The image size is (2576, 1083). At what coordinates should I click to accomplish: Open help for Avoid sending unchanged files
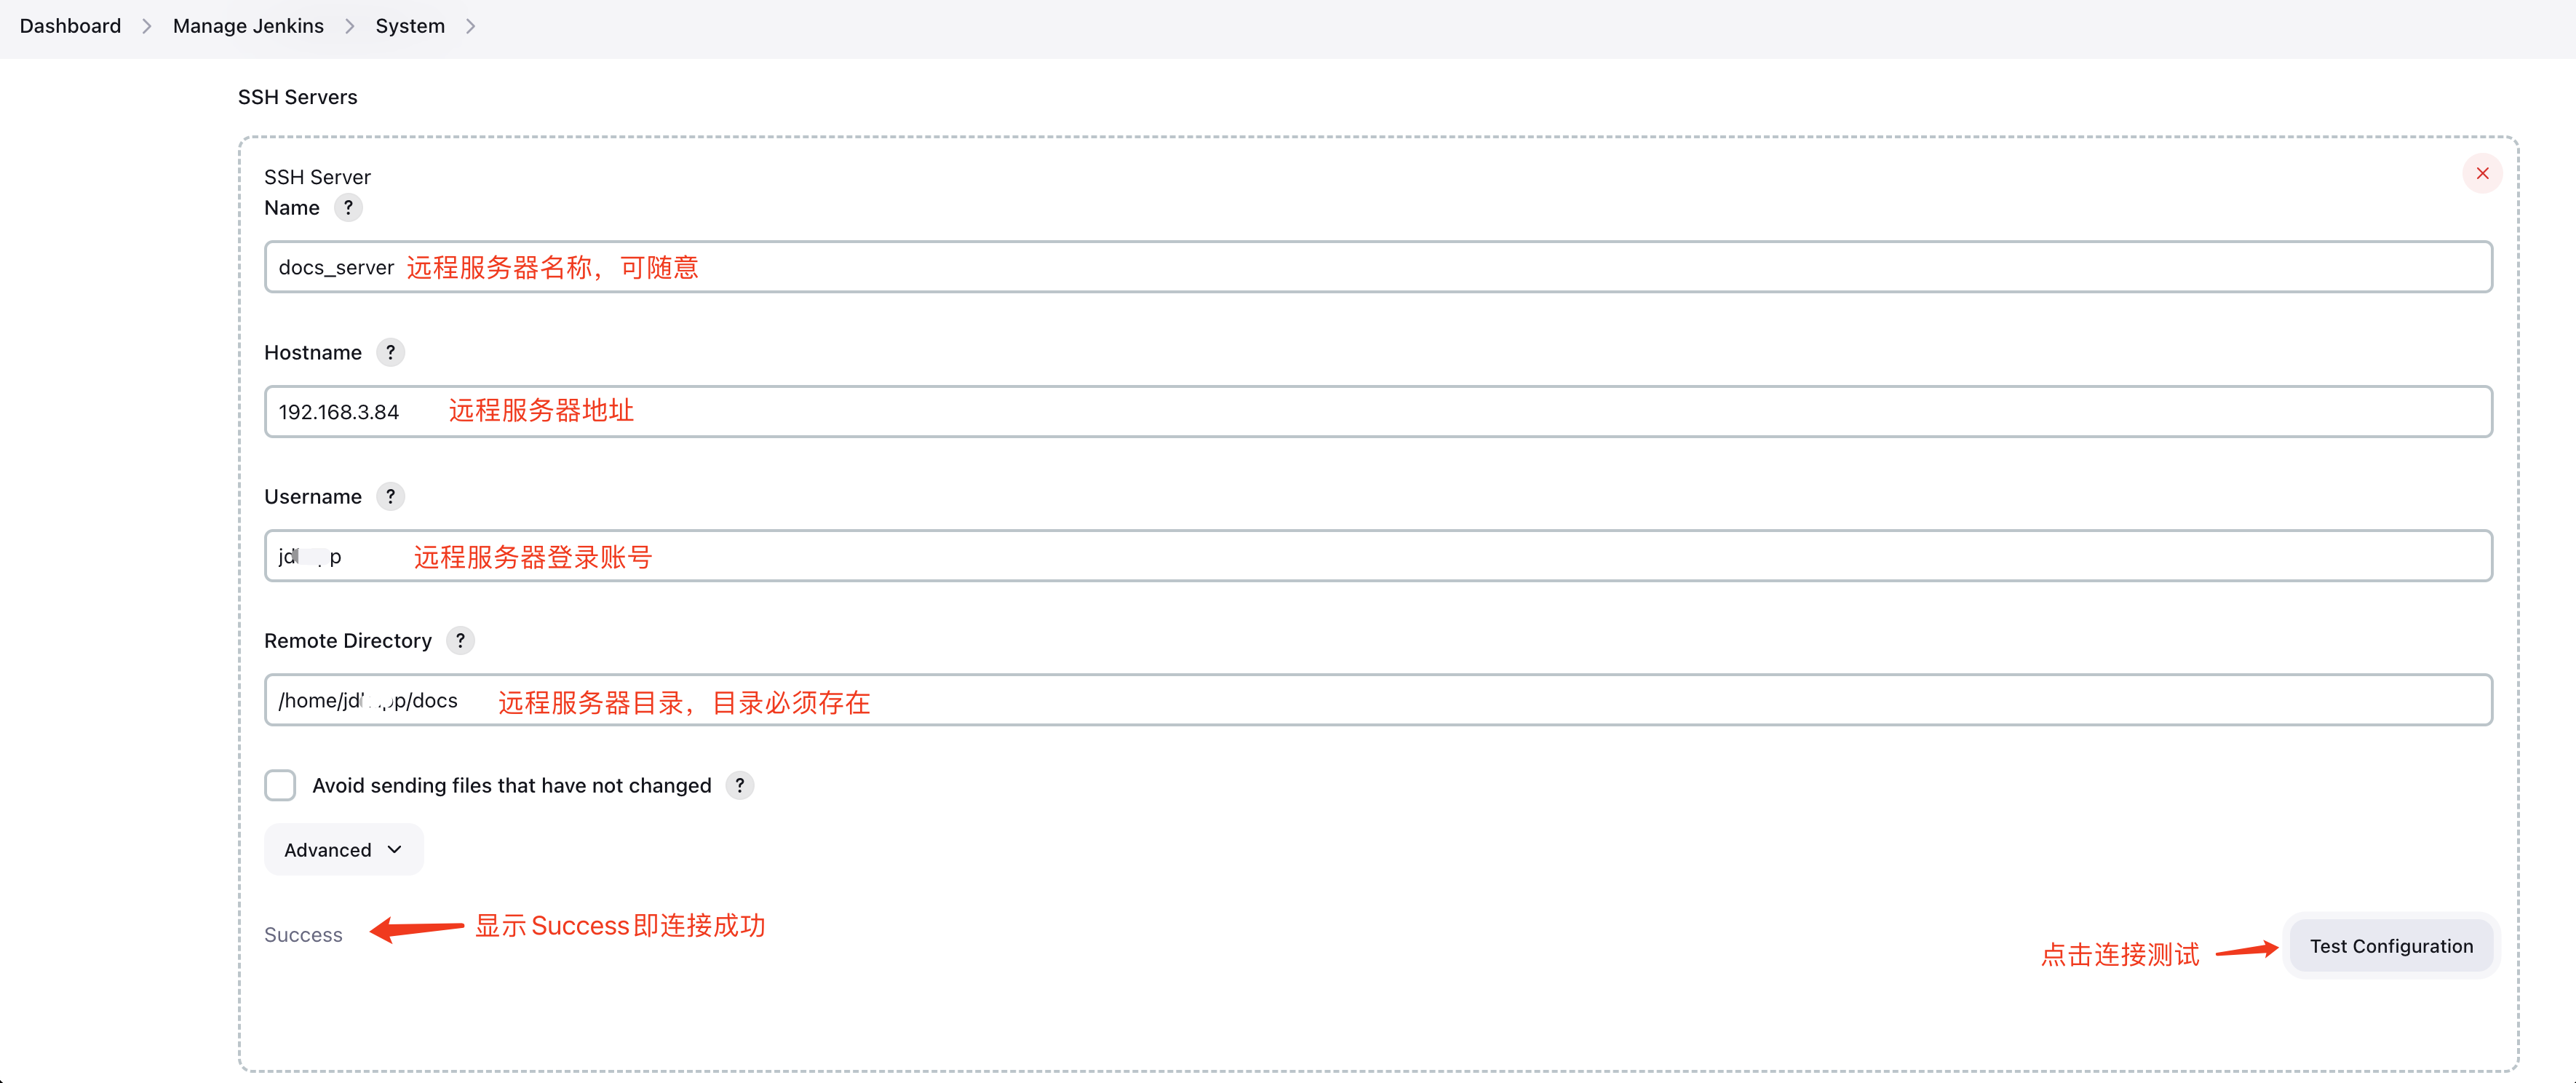tap(740, 786)
